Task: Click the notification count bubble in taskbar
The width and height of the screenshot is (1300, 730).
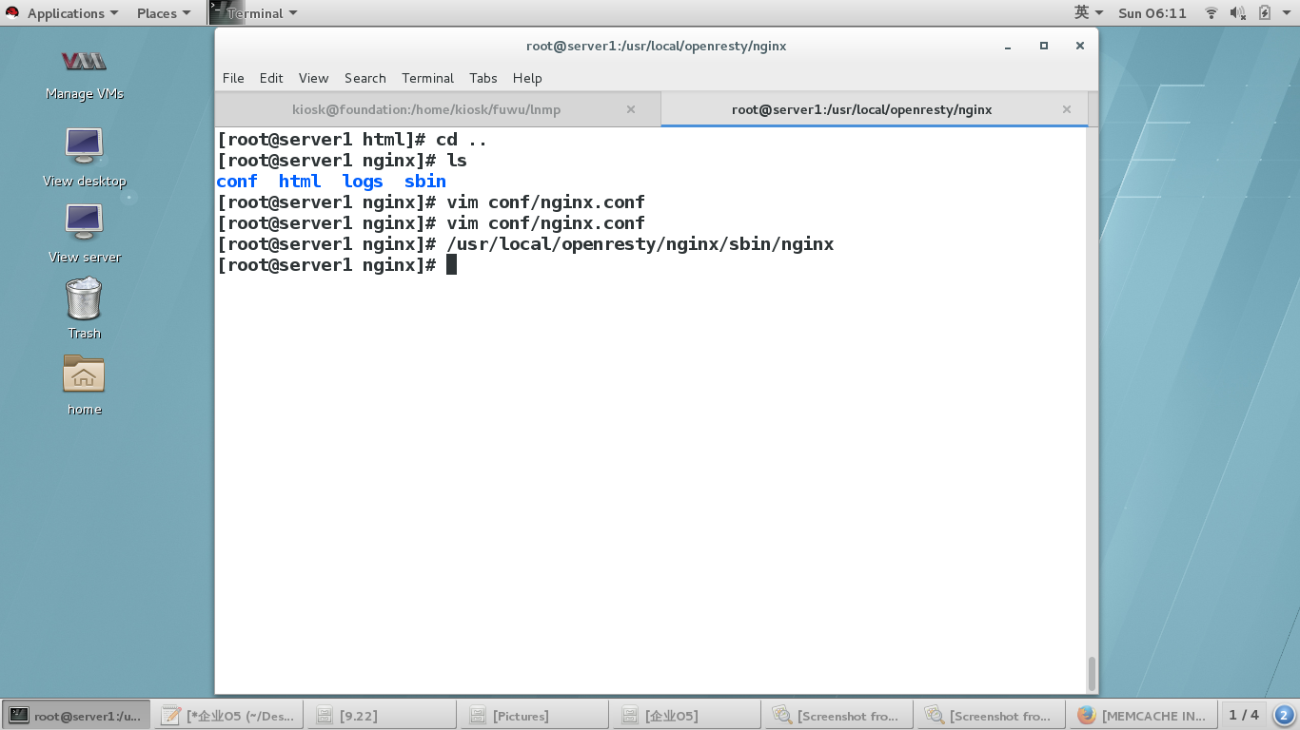Action: tap(1284, 715)
